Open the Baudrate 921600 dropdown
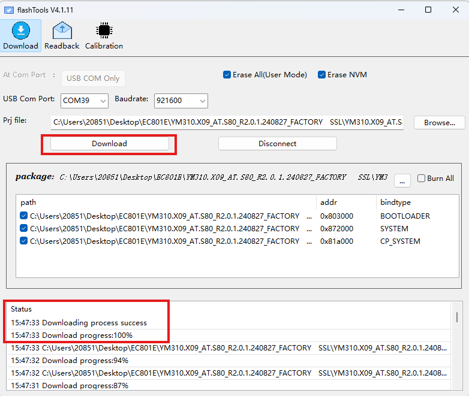Viewport: 469px width, 396px height. [x=181, y=100]
